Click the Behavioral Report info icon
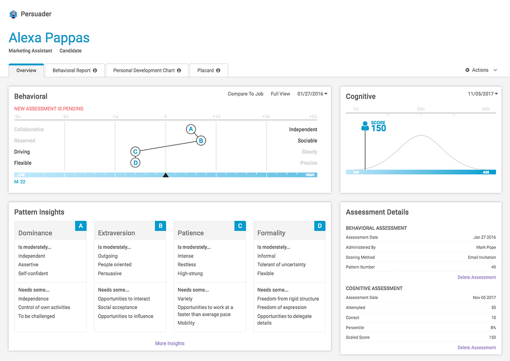510x361 pixels. tap(95, 70)
